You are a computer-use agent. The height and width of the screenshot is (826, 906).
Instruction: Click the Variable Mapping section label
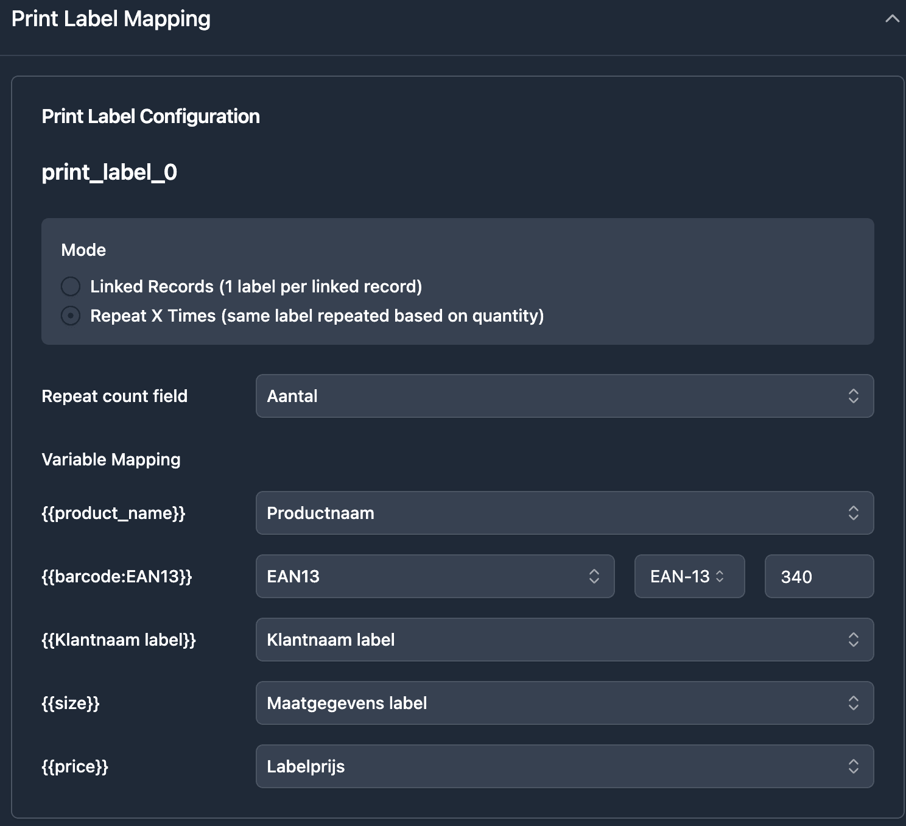[x=111, y=459]
